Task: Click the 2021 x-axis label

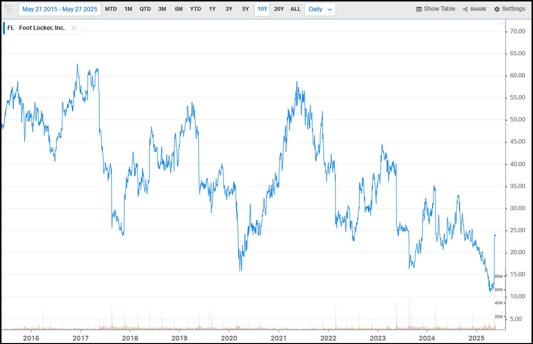Action: click(x=279, y=338)
